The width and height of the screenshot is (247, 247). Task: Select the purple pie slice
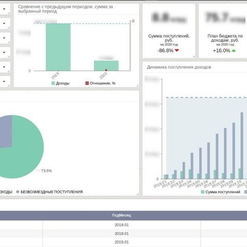(x=5, y=132)
